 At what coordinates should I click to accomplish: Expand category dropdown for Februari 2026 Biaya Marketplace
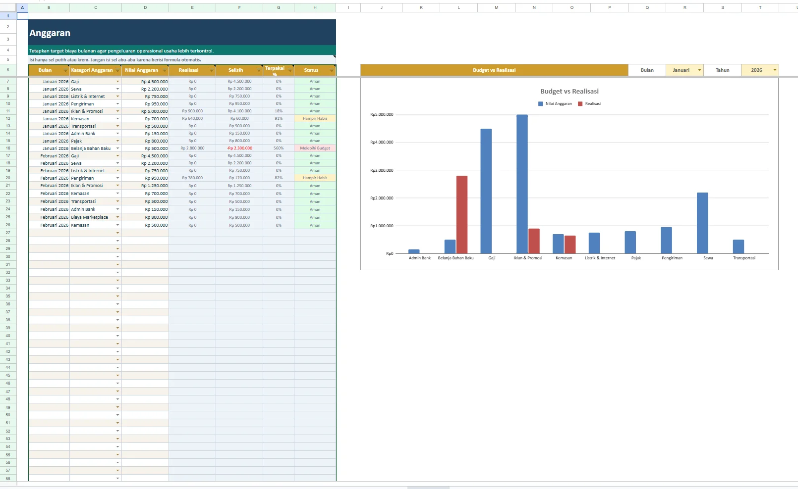click(117, 217)
